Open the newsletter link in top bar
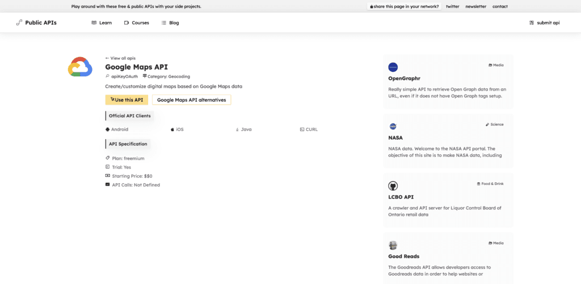 476,6
